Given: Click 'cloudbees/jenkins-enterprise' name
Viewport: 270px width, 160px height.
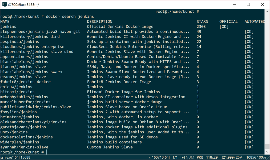Looking at the screenshot, I should tap(32, 46).
